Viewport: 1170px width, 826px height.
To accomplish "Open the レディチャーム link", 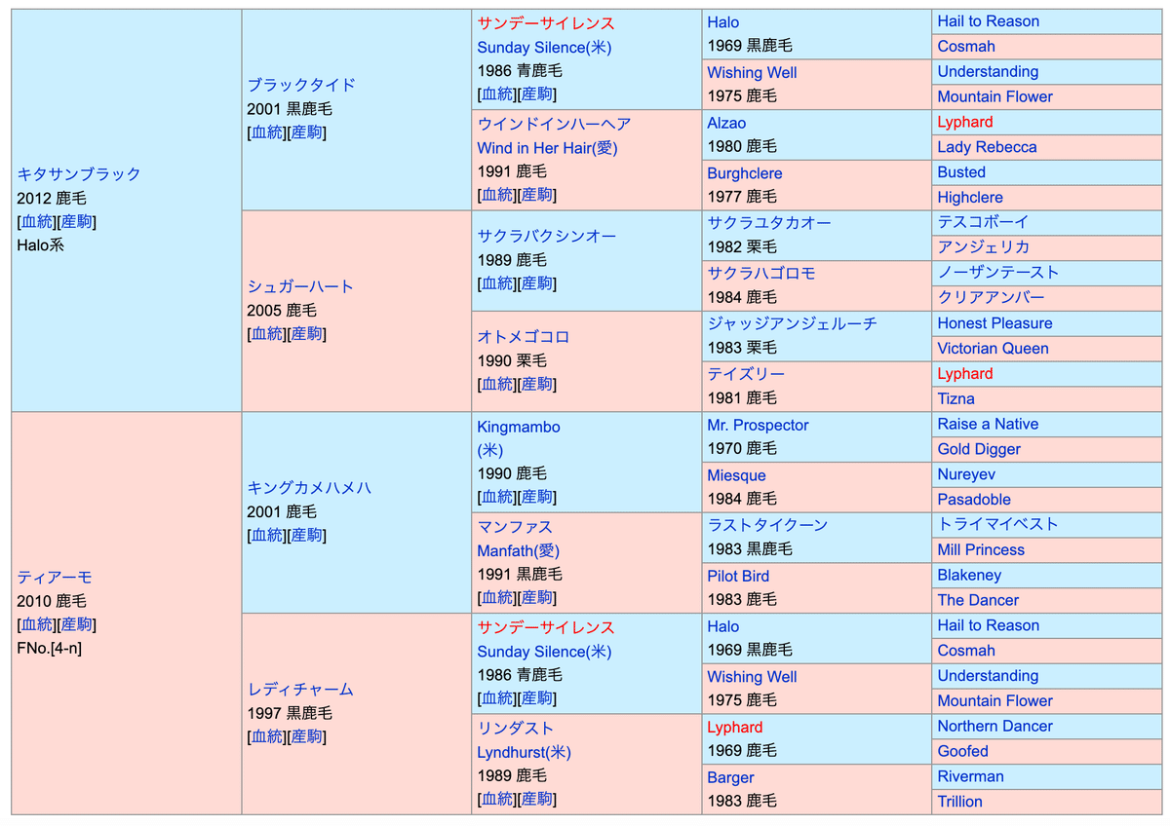I will click(300, 690).
